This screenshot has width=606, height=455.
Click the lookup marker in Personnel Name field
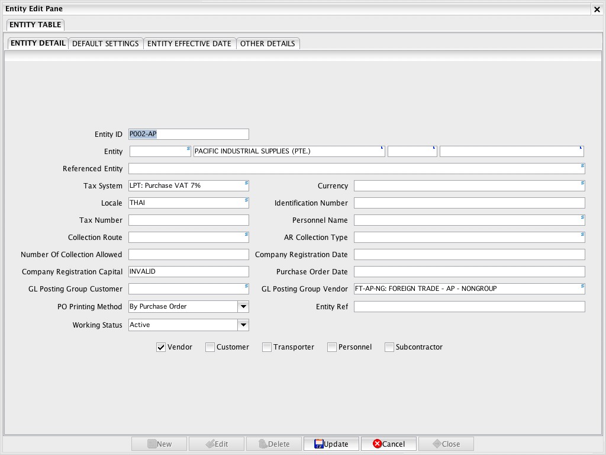582,217
